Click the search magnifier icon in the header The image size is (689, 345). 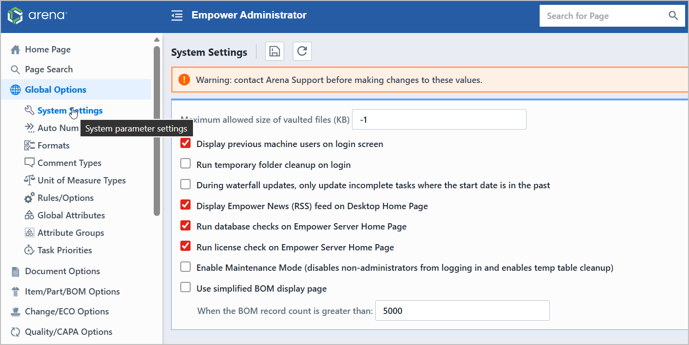tap(673, 16)
